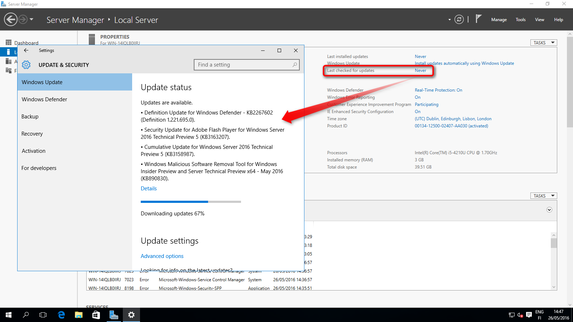Open the time zone link for Dublin, London

point(453,119)
